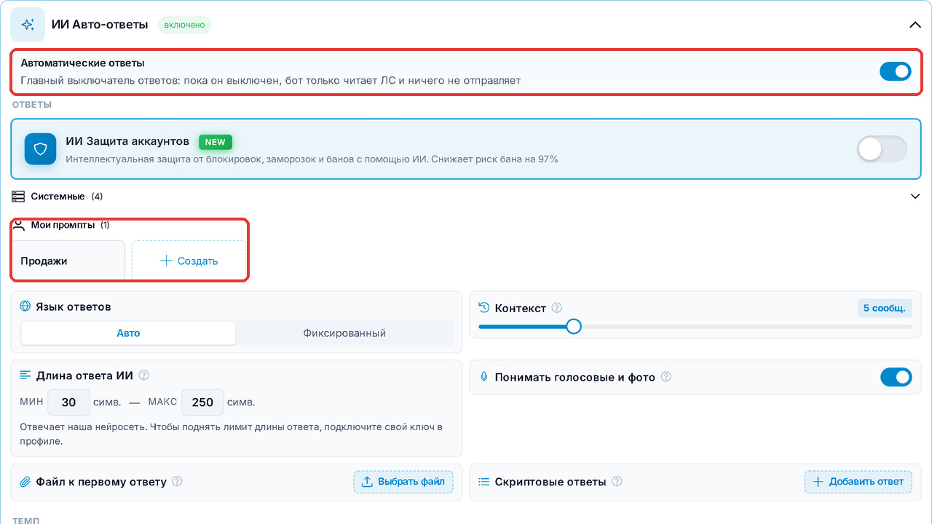
Task: Click the paperclip icon beside Файл к первому ответу
Action: point(25,482)
